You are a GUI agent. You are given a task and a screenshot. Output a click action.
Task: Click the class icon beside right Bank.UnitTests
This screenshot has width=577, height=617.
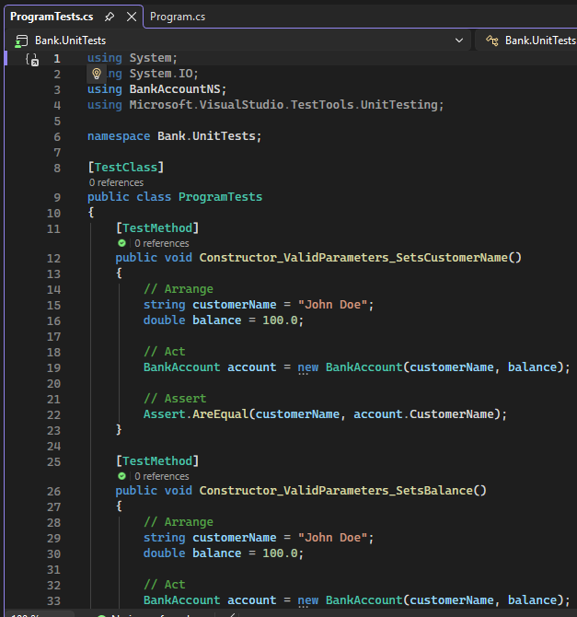[x=491, y=41]
